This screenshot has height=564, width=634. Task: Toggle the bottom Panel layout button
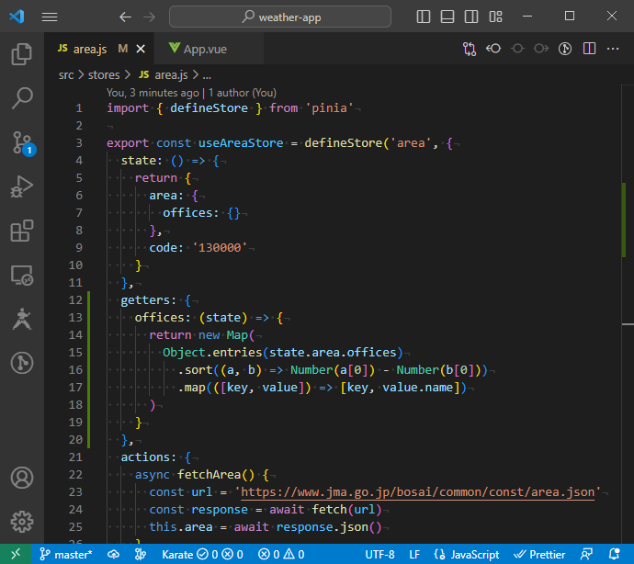tap(447, 17)
